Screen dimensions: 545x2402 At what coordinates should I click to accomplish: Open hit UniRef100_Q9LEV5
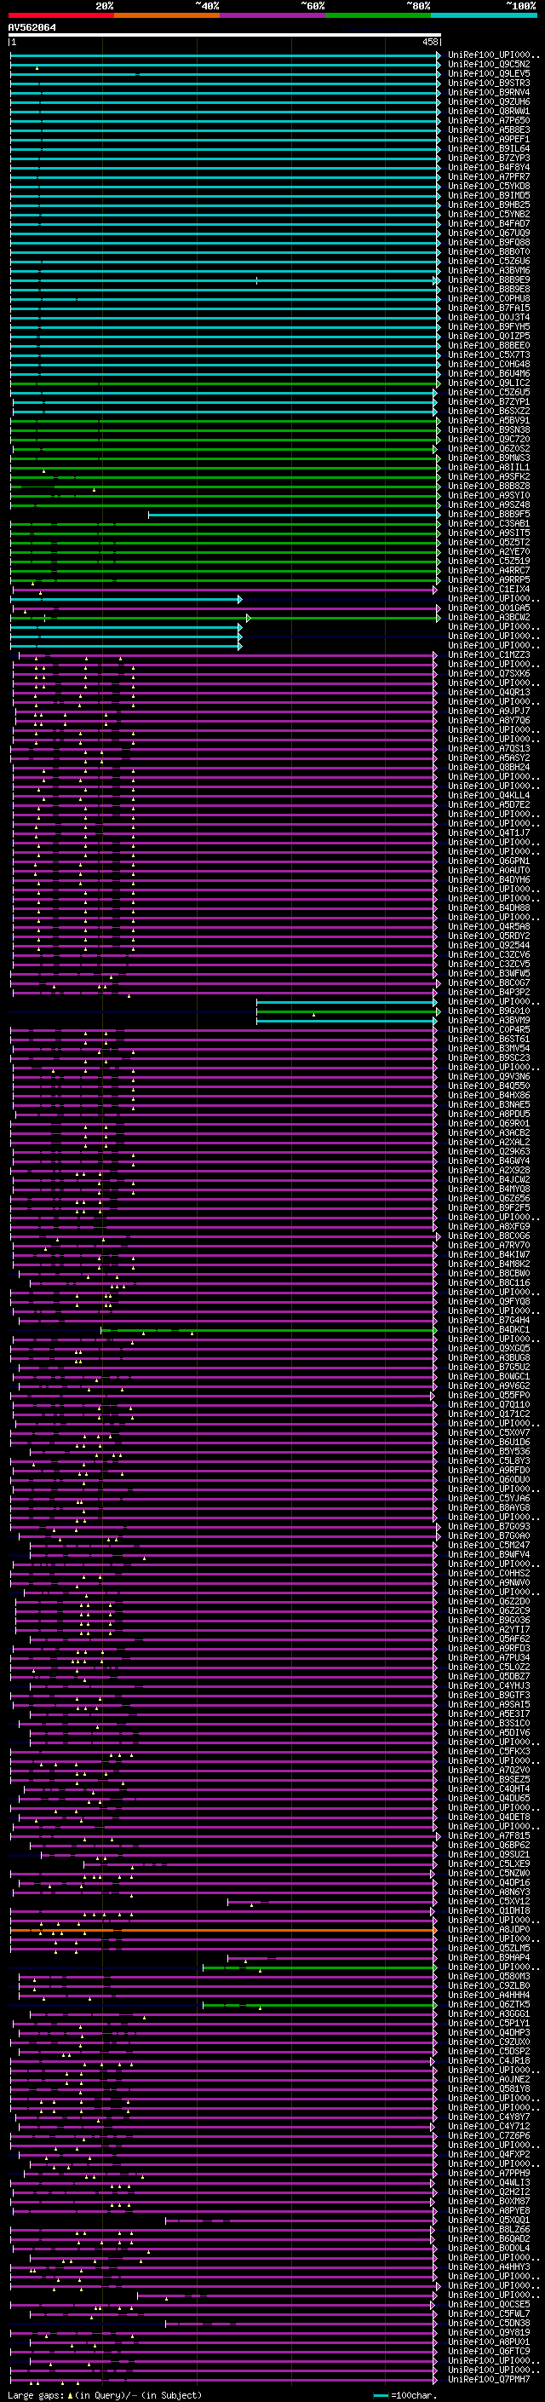(x=488, y=73)
